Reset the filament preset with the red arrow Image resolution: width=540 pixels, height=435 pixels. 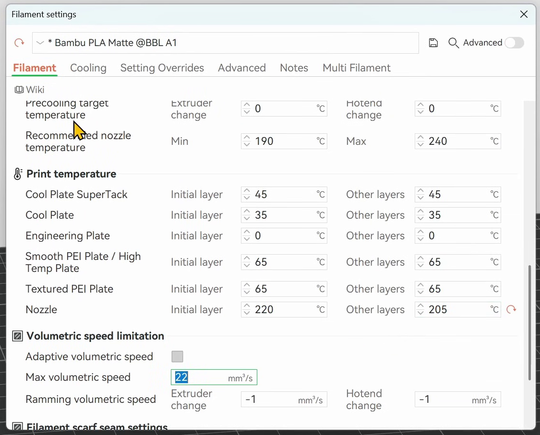[x=19, y=43]
